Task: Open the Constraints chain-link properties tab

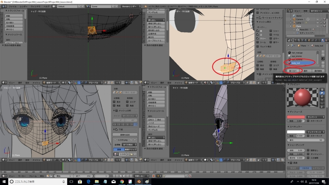Action: click(x=312, y=40)
